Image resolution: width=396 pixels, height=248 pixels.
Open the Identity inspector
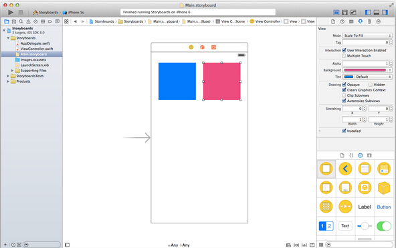tap(351, 21)
